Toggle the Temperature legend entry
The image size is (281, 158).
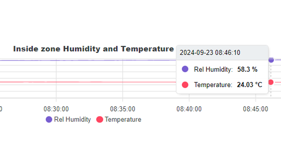pos(119,119)
